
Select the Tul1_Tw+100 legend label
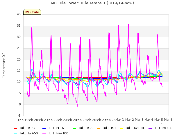coord(58,133)
